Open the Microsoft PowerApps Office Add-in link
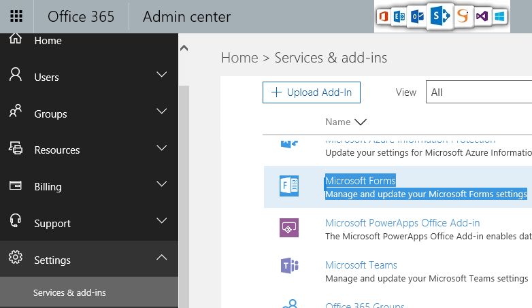Image resolution: width=532 pixels, height=308 pixels. (x=402, y=223)
